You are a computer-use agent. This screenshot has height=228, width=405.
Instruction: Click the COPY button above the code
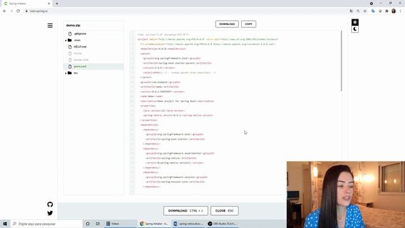pyautogui.click(x=249, y=24)
